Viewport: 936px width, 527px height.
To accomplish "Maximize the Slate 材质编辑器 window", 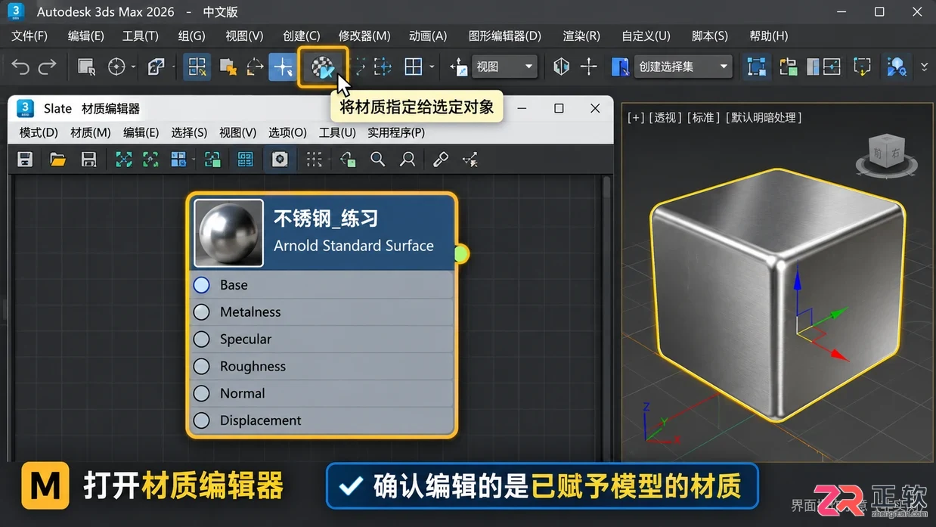I will pyautogui.click(x=559, y=108).
